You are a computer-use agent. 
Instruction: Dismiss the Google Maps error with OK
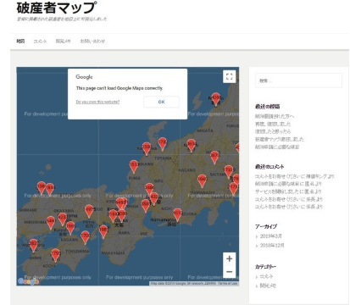click(x=161, y=102)
